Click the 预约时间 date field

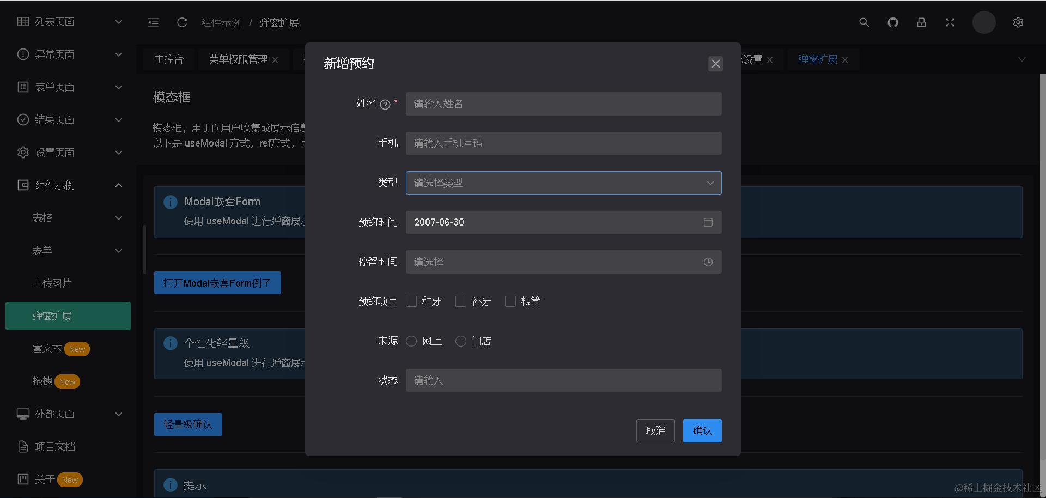tap(564, 222)
